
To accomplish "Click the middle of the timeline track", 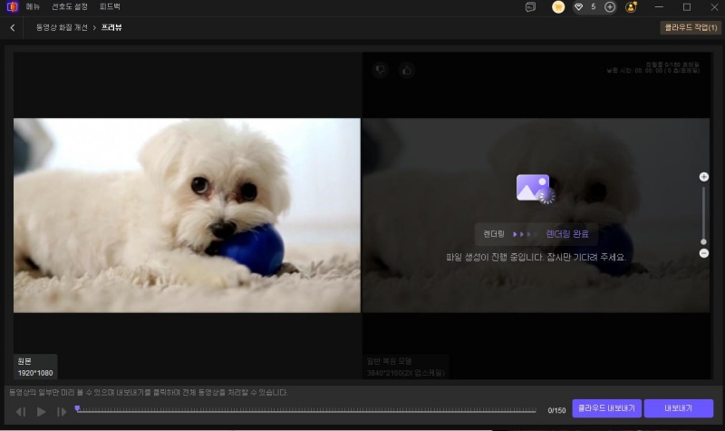I will 306,410.
